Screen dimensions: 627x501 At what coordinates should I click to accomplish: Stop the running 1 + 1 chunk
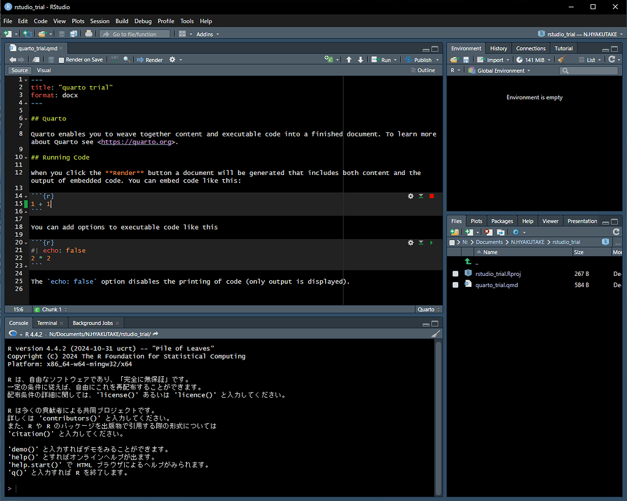(432, 196)
